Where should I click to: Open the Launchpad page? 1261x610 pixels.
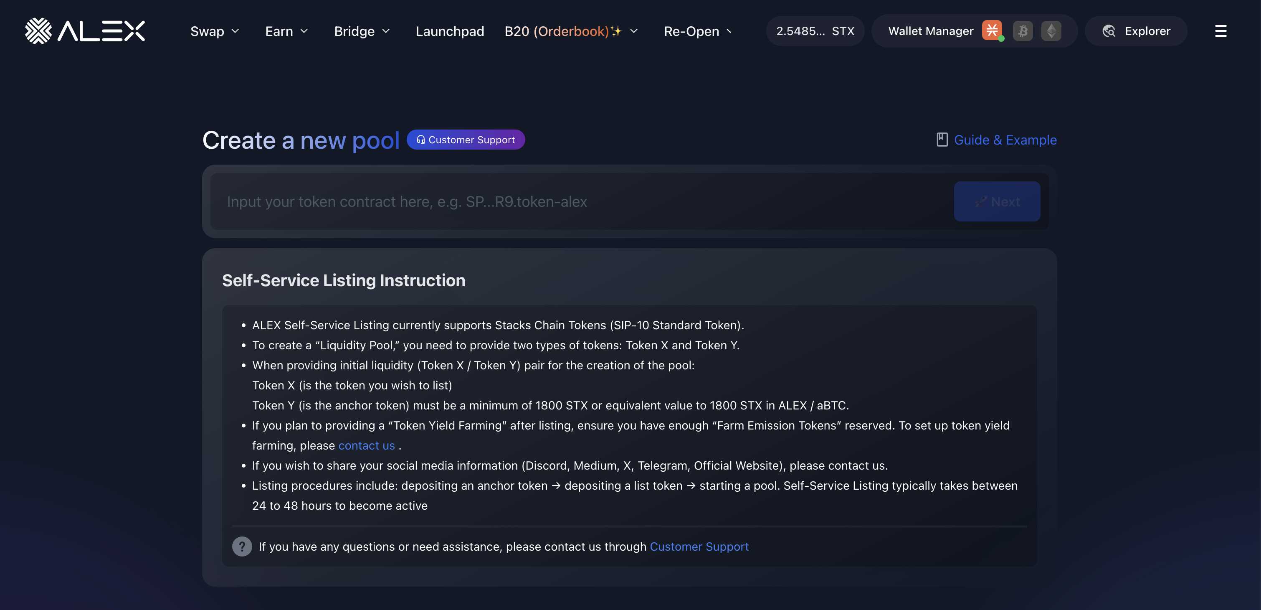tap(450, 31)
